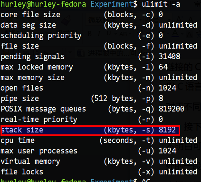Click the faint Italic I icon
Screen dimensions: 201x182
click(99, 34)
